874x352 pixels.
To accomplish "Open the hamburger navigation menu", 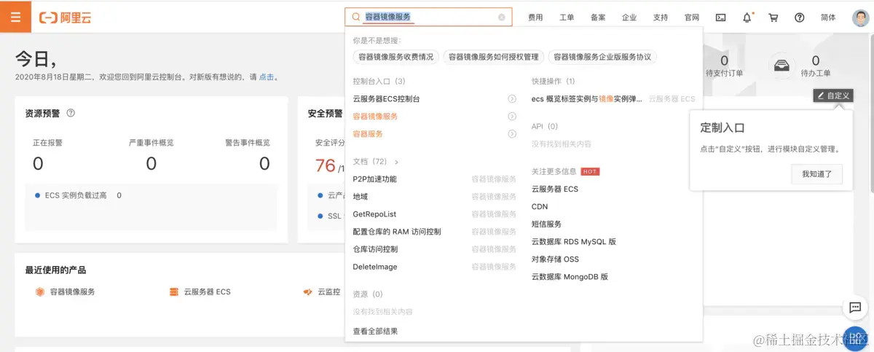I will coord(15,16).
